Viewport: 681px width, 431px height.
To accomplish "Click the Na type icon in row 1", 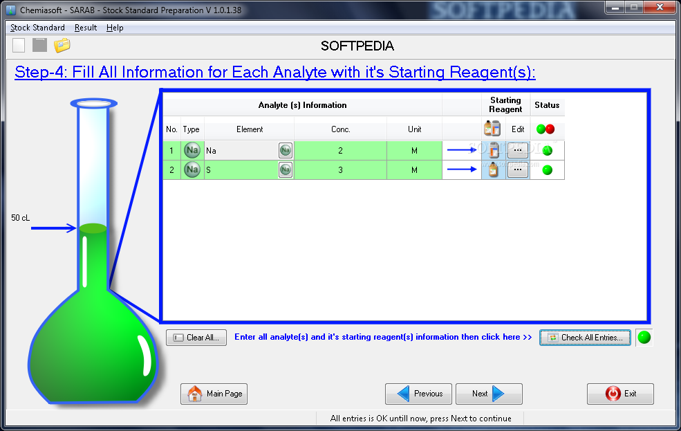I will pos(192,150).
